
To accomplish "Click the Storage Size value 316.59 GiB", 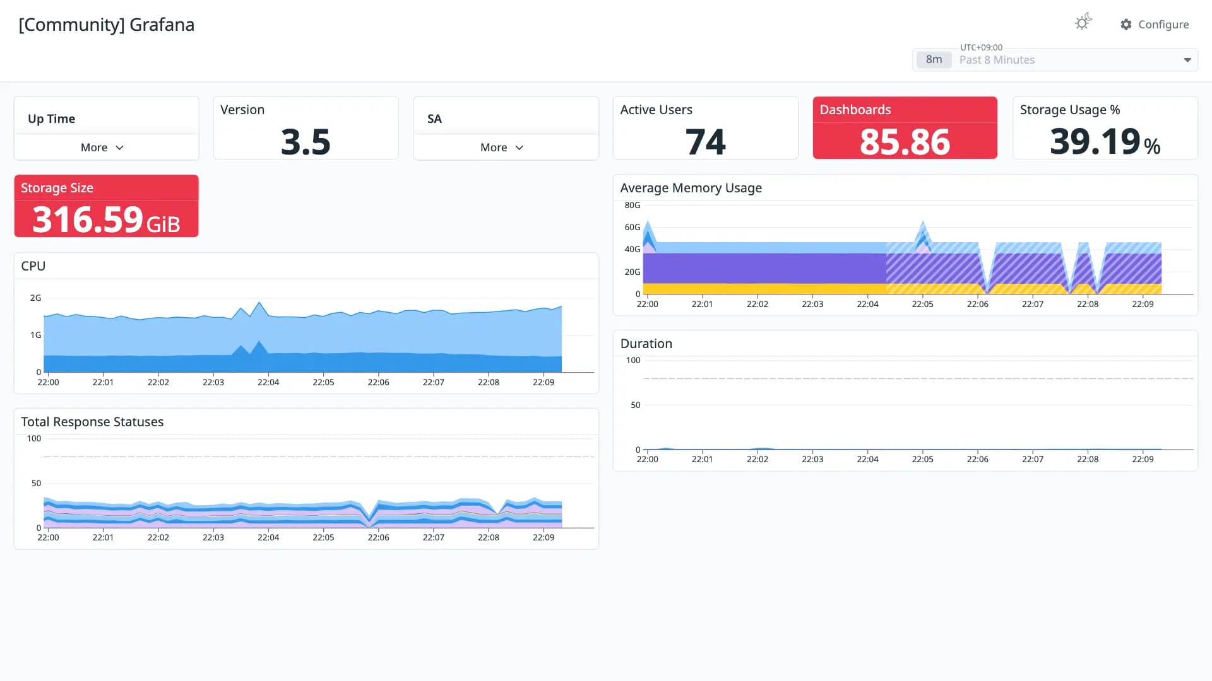I will tap(106, 220).
